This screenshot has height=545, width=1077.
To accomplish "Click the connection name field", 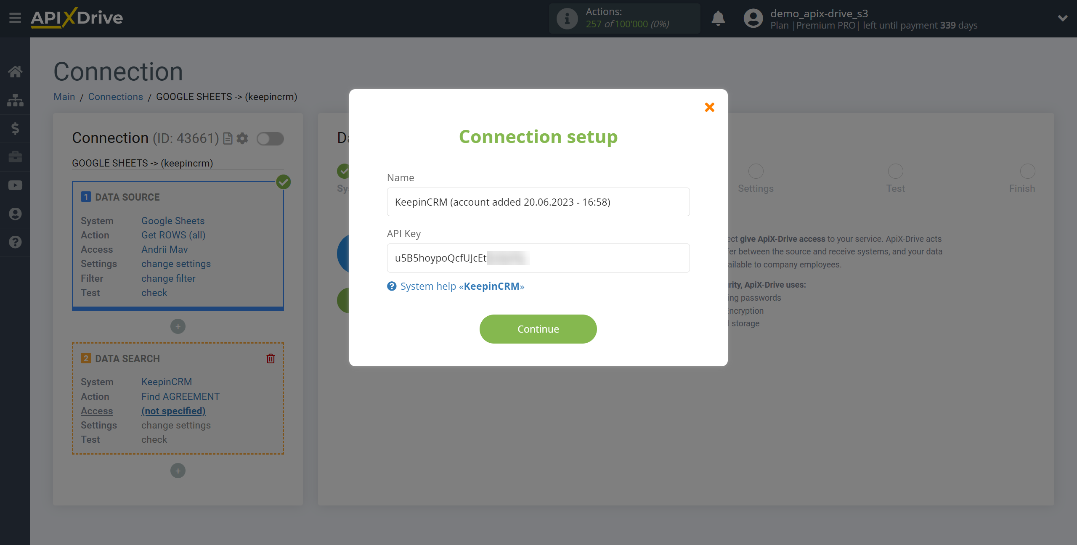I will pyautogui.click(x=178, y=163).
